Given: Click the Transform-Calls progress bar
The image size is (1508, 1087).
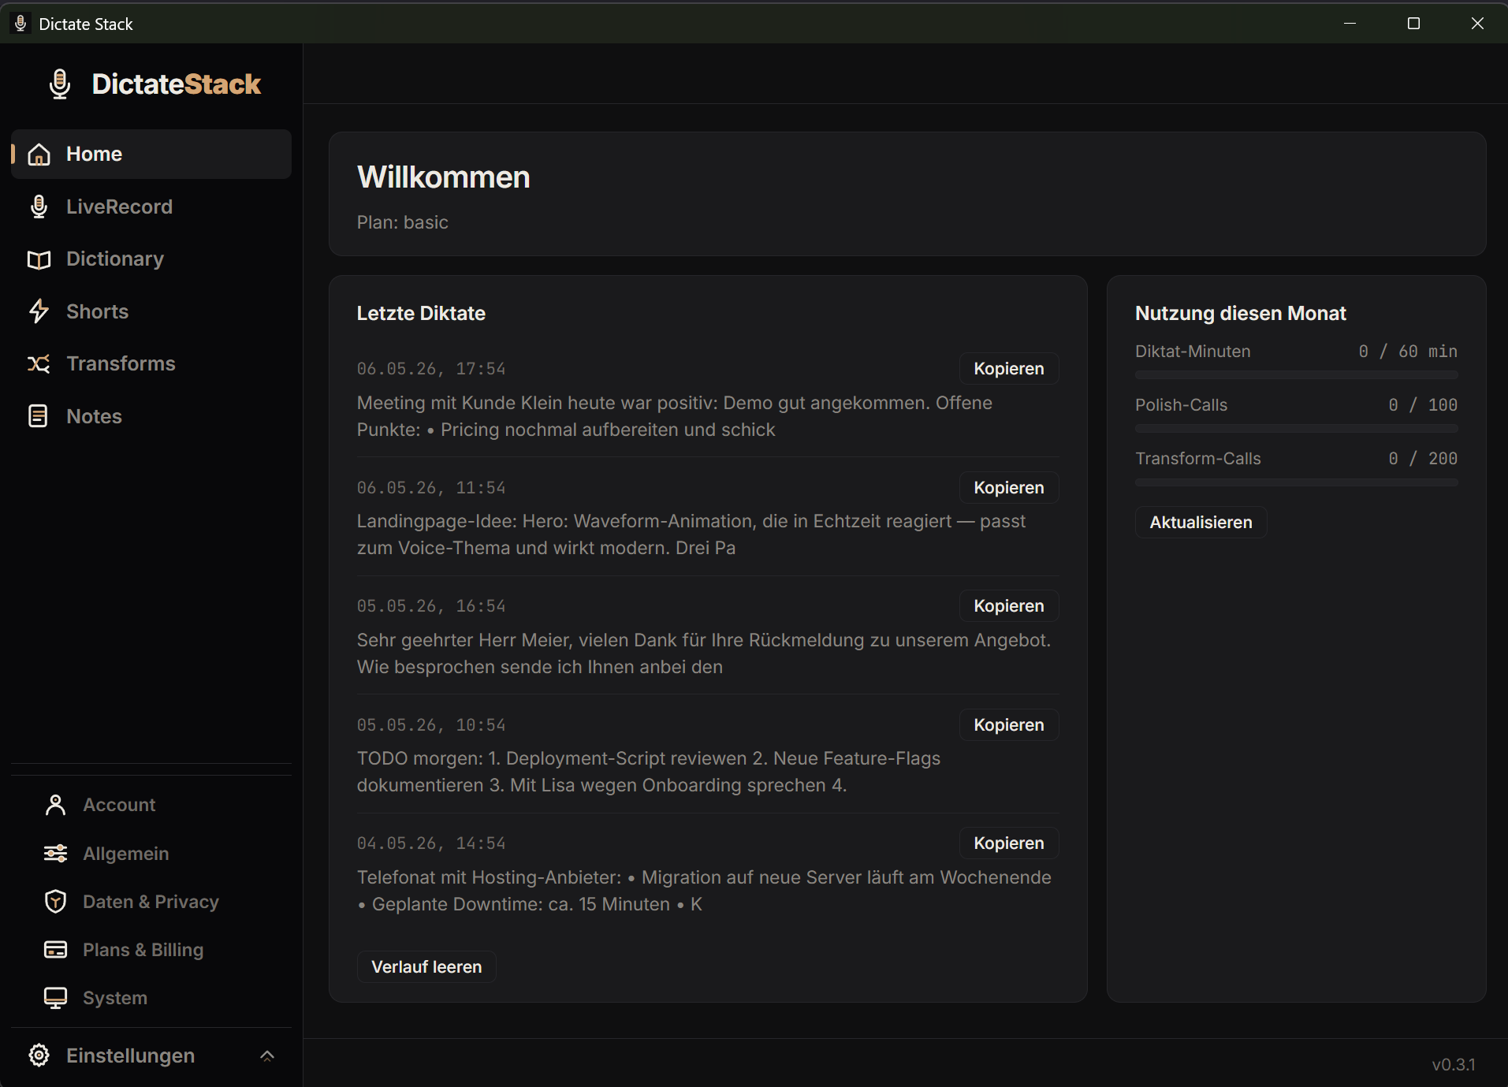Looking at the screenshot, I should click(x=1296, y=482).
